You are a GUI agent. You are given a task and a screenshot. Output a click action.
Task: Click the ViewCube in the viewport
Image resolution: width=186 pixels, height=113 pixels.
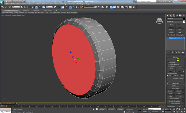[160, 21]
